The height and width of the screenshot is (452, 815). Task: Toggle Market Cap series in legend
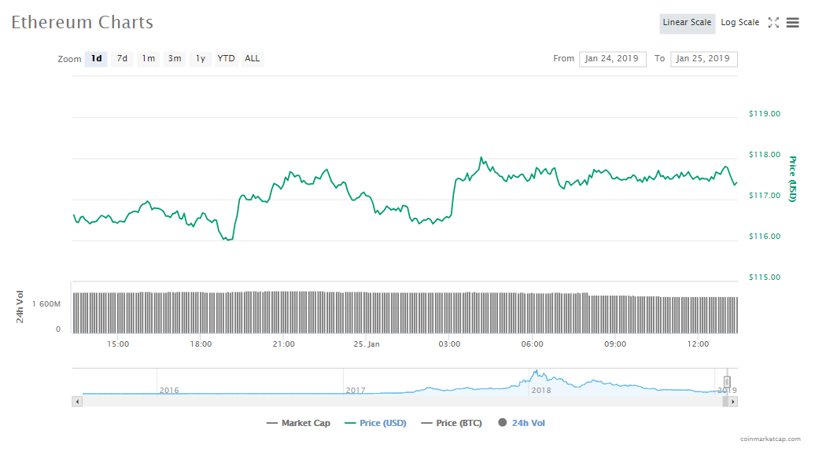[x=298, y=423]
